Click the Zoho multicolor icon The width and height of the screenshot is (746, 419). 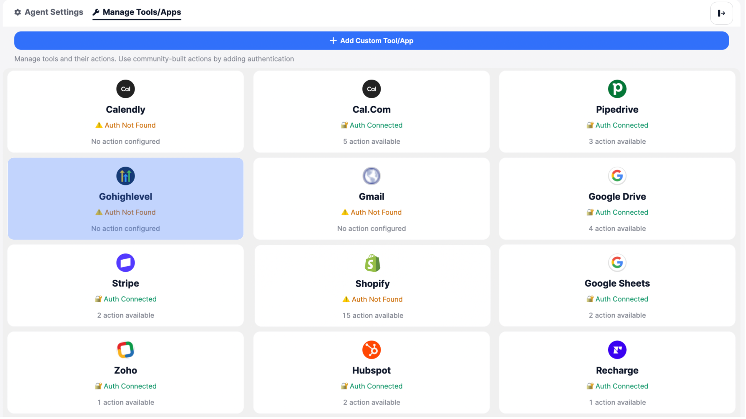[x=125, y=350]
